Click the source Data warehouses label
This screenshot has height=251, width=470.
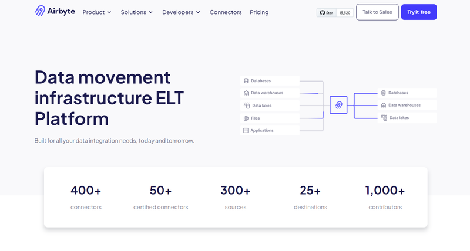(x=267, y=93)
